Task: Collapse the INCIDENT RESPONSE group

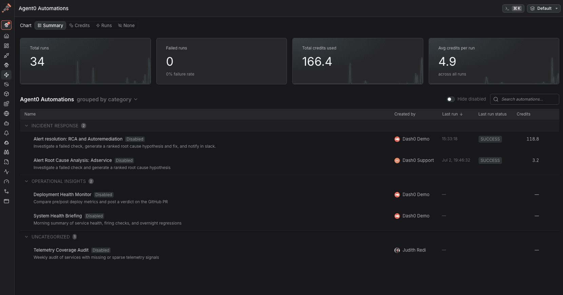Action: point(26,126)
